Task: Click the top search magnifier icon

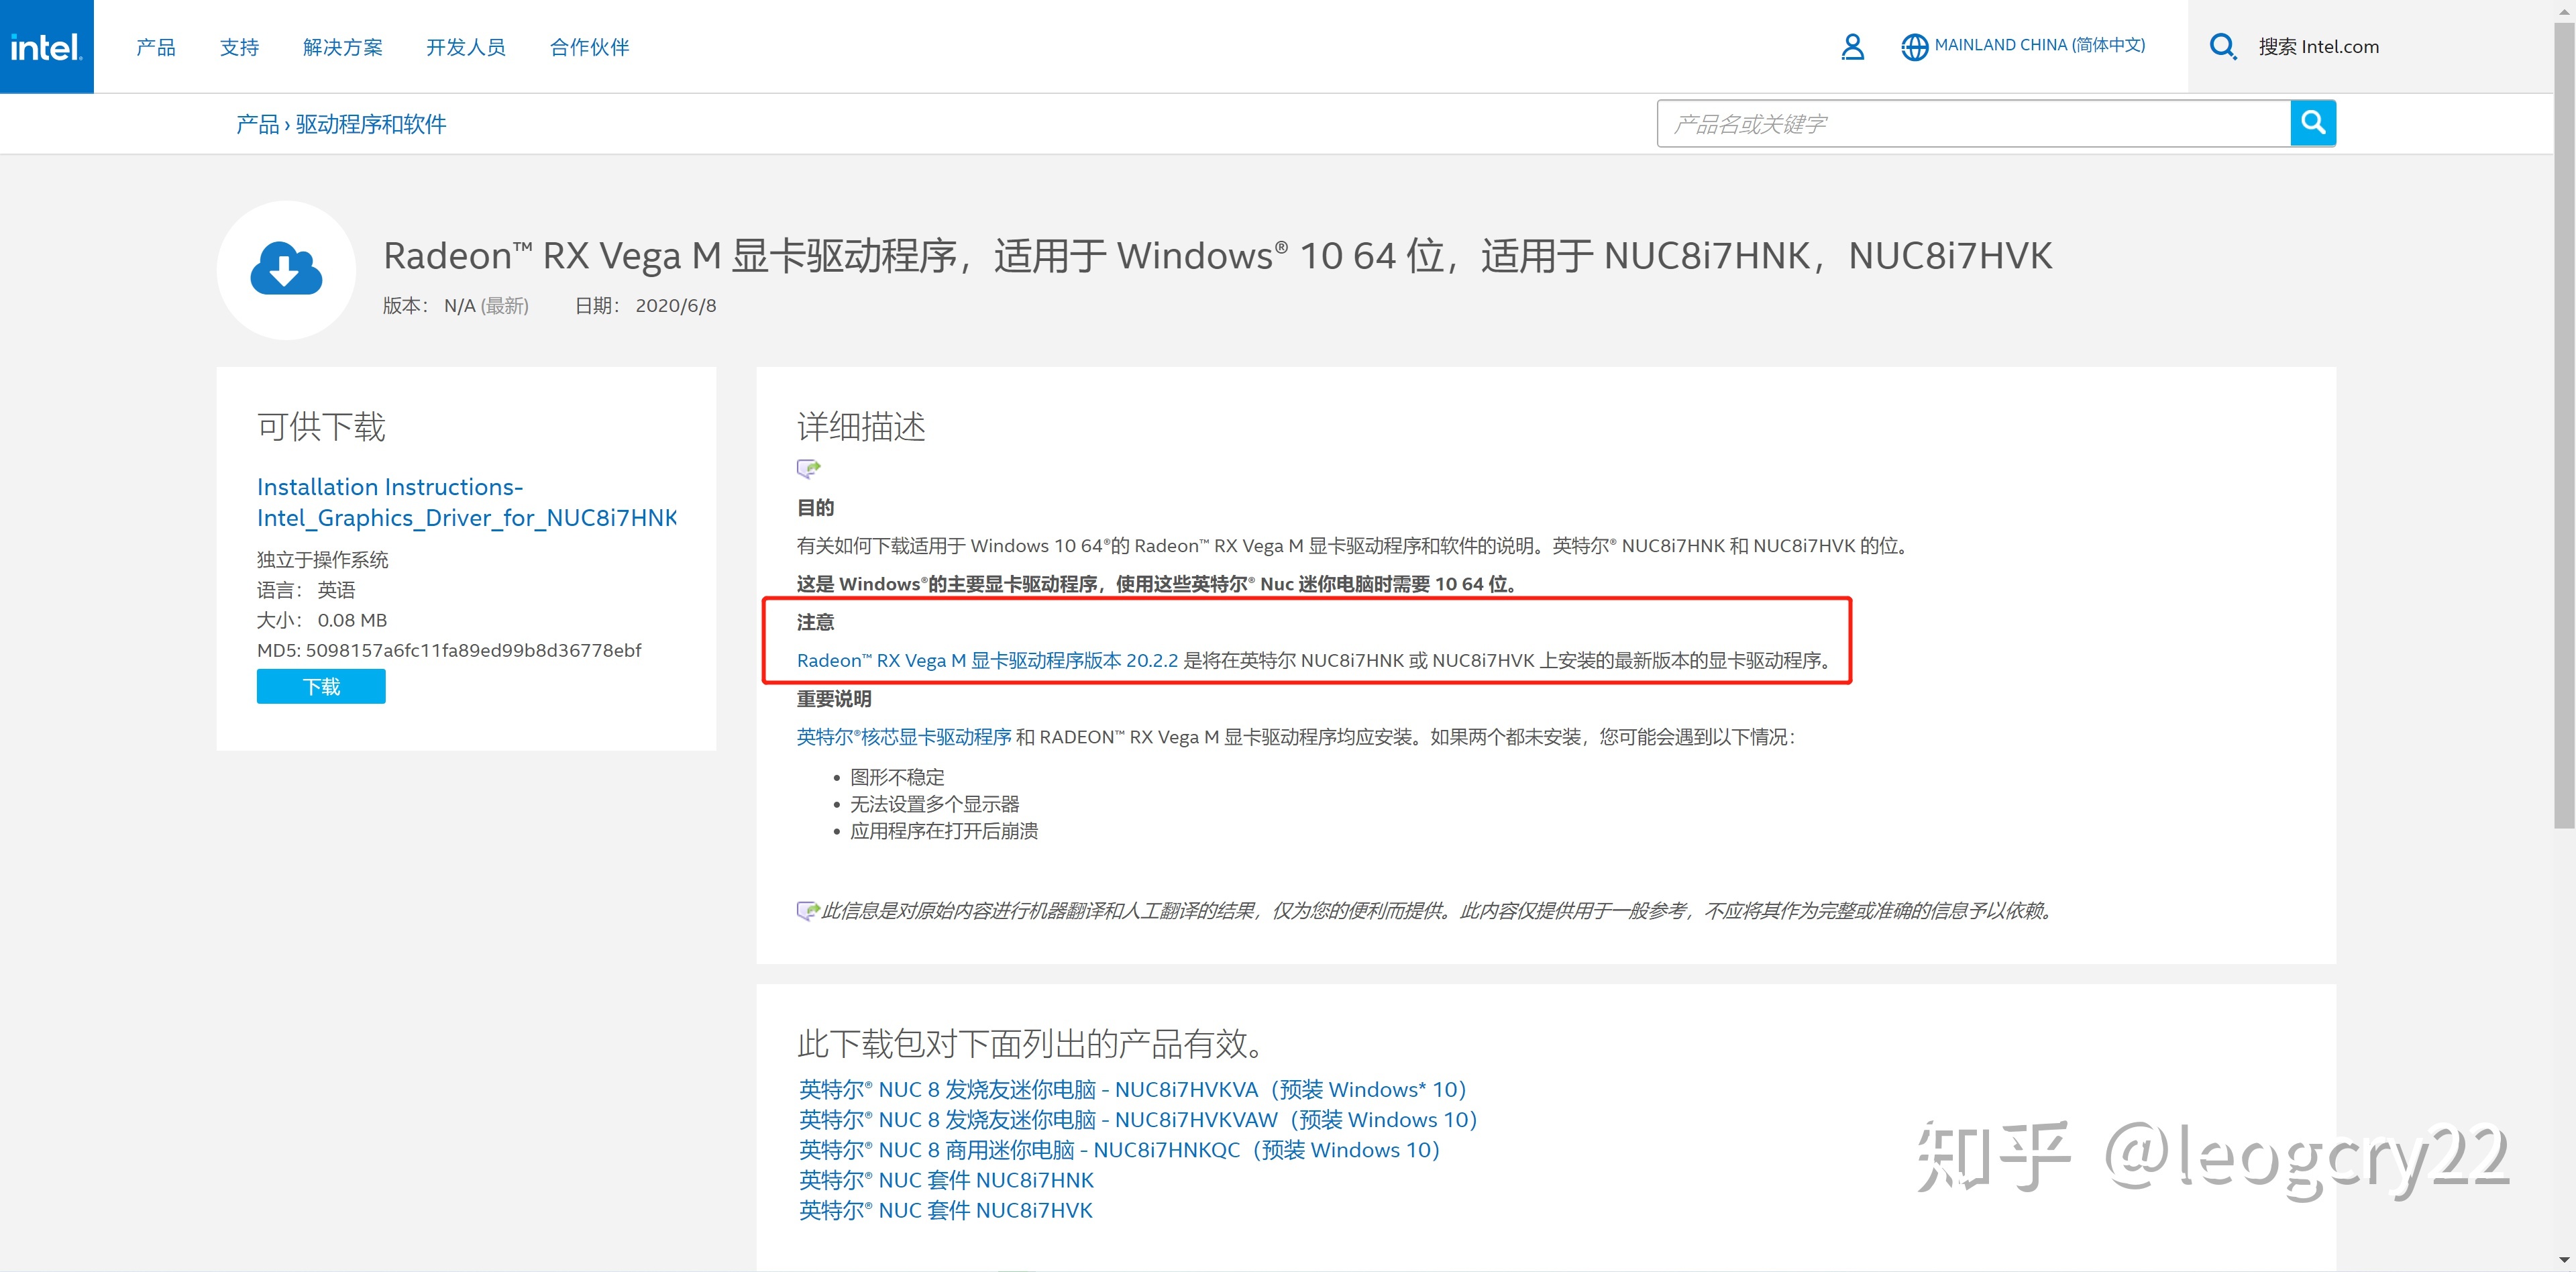Action: click(x=2222, y=47)
